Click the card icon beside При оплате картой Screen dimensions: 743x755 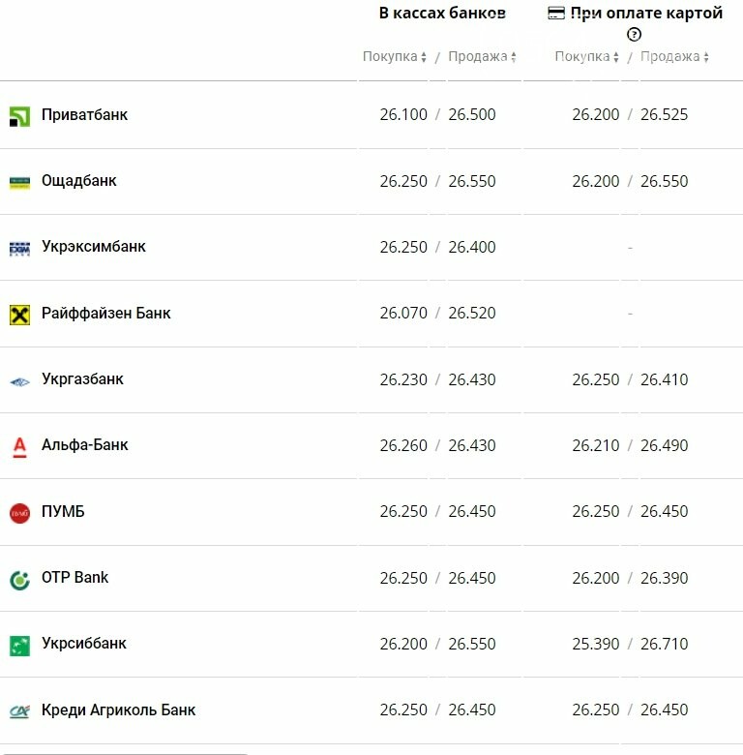[556, 13]
